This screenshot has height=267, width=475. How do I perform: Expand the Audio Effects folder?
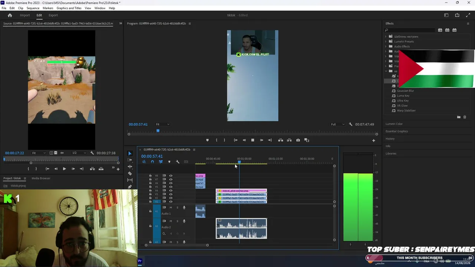386,46
